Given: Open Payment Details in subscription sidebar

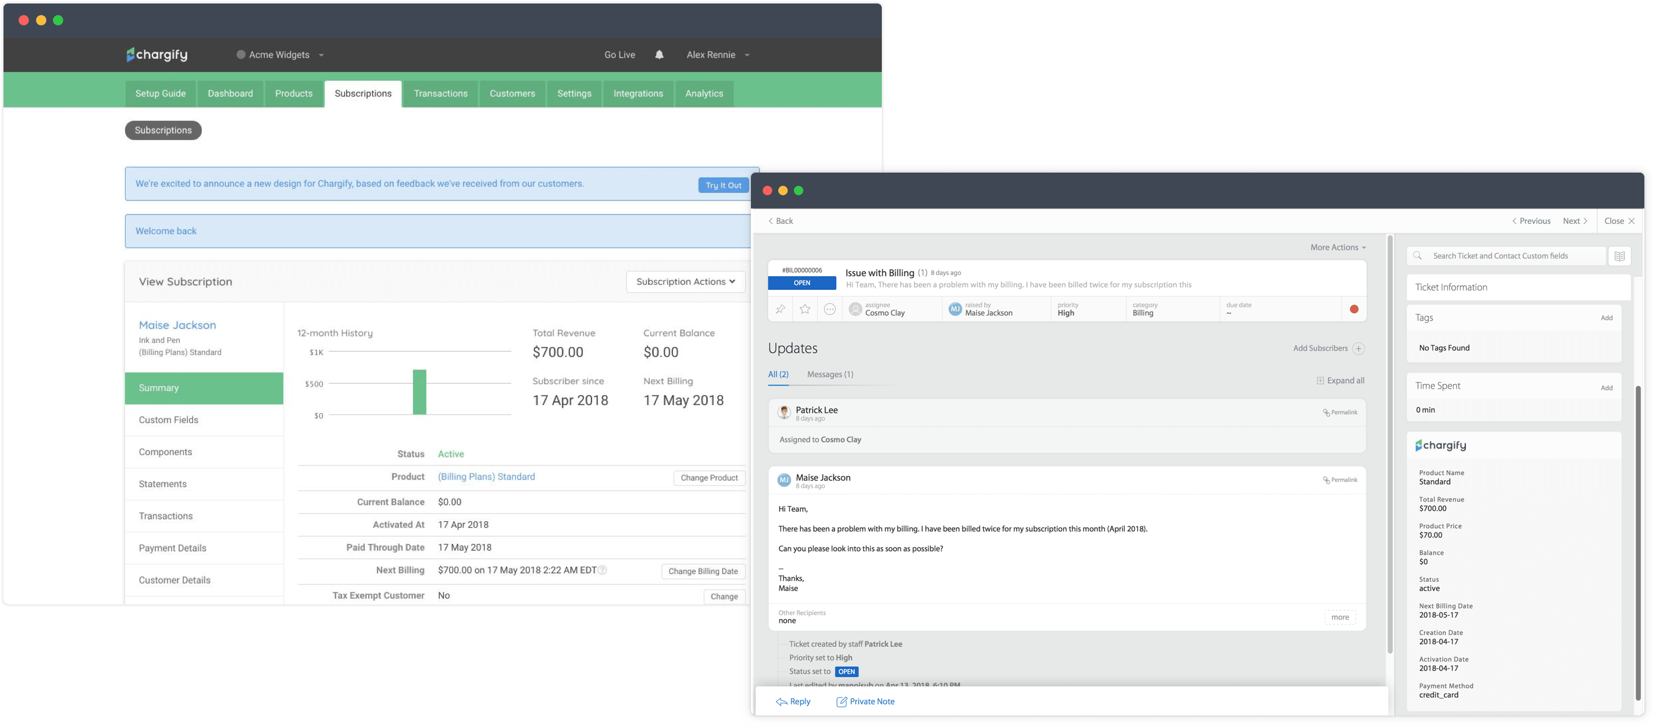Looking at the screenshot, I should click(x=204, y=549).
